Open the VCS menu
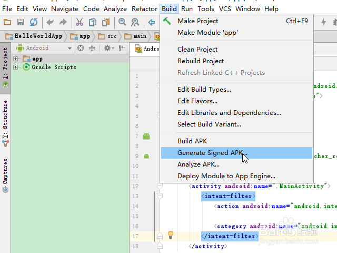 coord(225,9)
